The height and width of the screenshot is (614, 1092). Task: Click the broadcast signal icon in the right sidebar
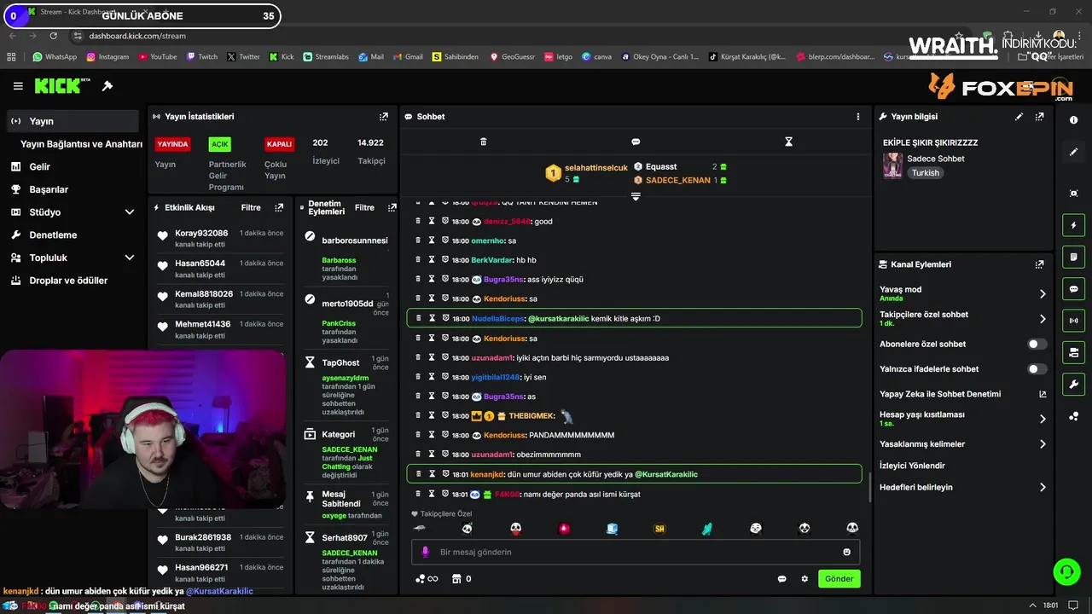pyautogui.click(x=1073, y=321)
